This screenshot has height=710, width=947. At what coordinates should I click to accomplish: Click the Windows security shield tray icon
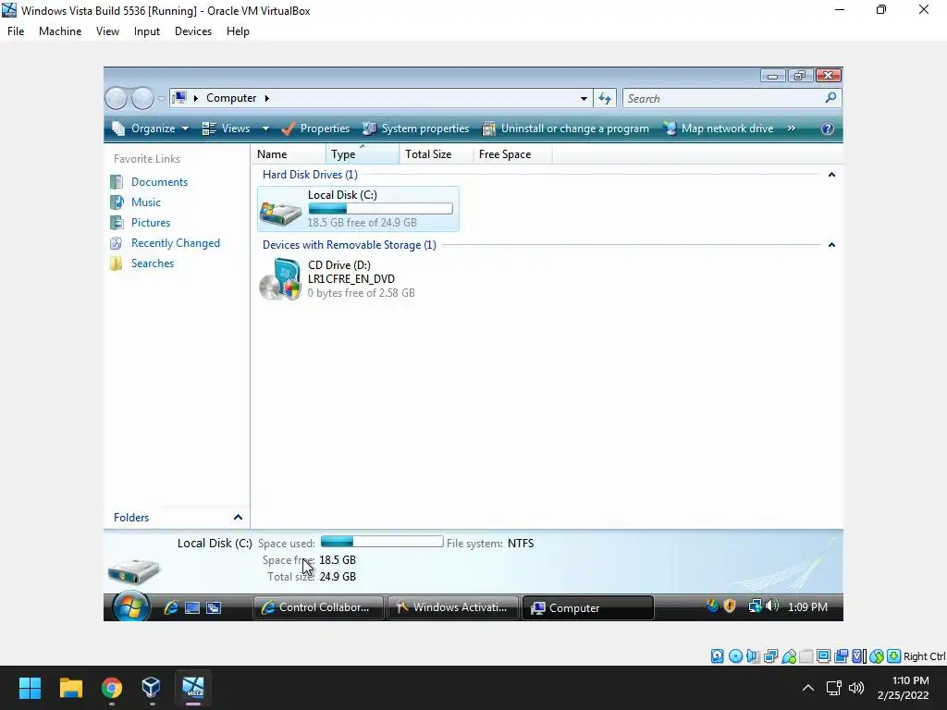tap(730, 606)
